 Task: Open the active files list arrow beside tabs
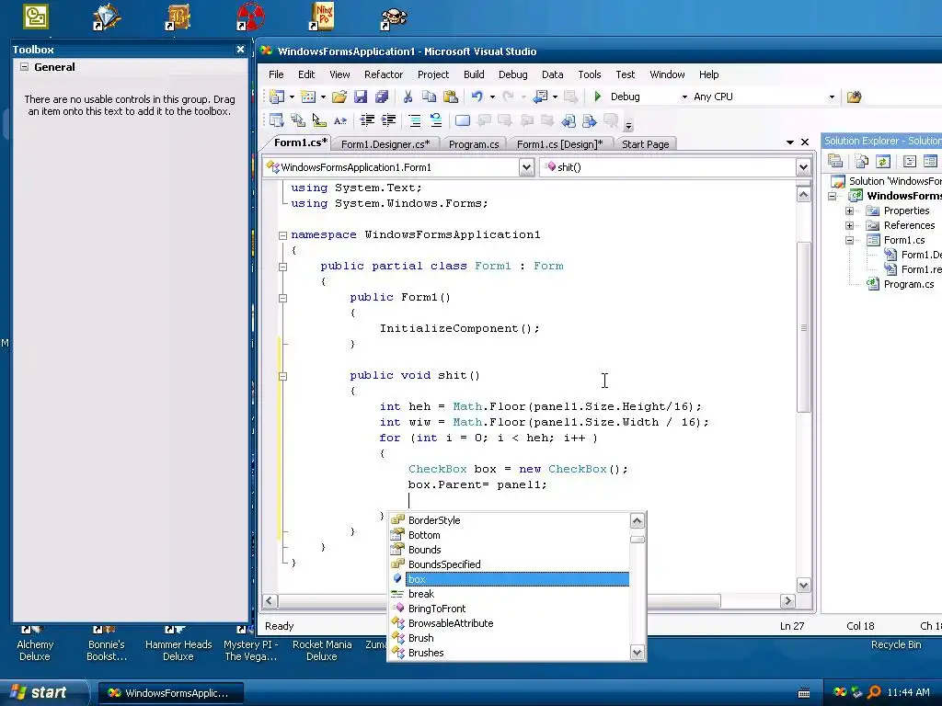[x=790, y=142]
